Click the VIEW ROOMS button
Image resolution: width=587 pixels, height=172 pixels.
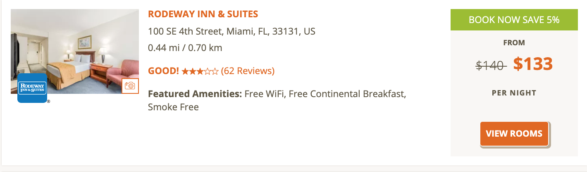(x=514, y=134)
